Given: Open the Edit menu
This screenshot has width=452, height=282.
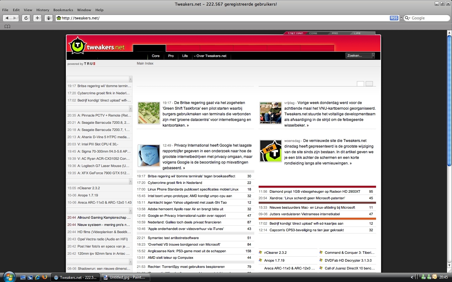Looking at the screenshot, I should 16,10.
